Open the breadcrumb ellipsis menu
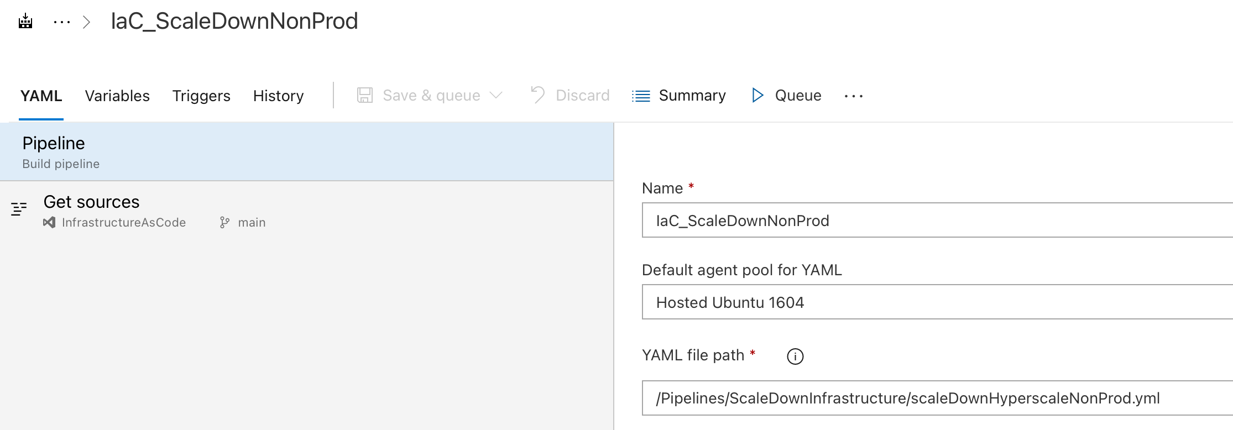The height and width of the screenshot is (430, 1233). click(x=61, y=21)
